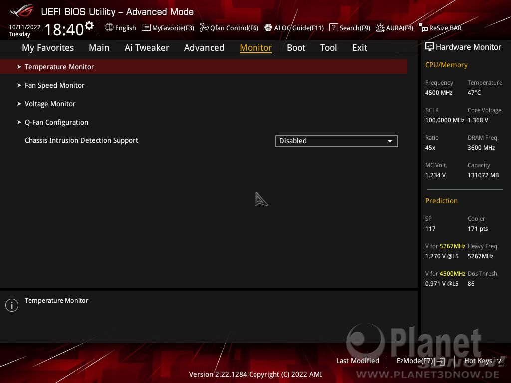
Task: Click the Search question mark icon
Action: click(x=333, y=28)
